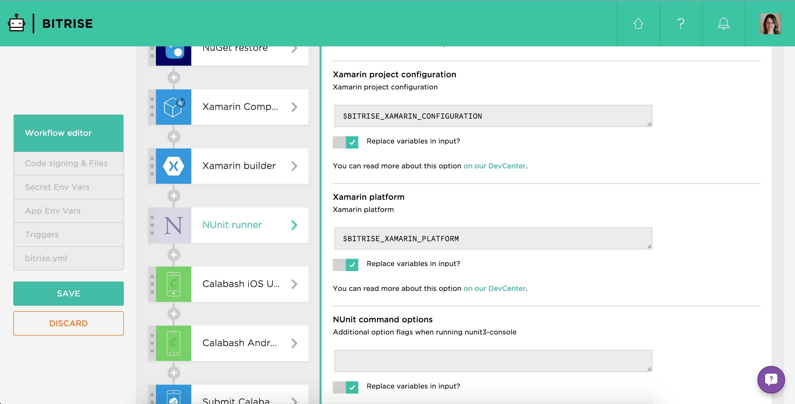This screenshot has height=404, width=795.
Task: Toggle Replace variables under Xamarin project configuration
Action: click(x=345, y=142)
